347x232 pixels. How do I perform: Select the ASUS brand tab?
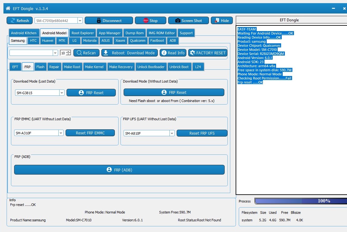[105, 41]
